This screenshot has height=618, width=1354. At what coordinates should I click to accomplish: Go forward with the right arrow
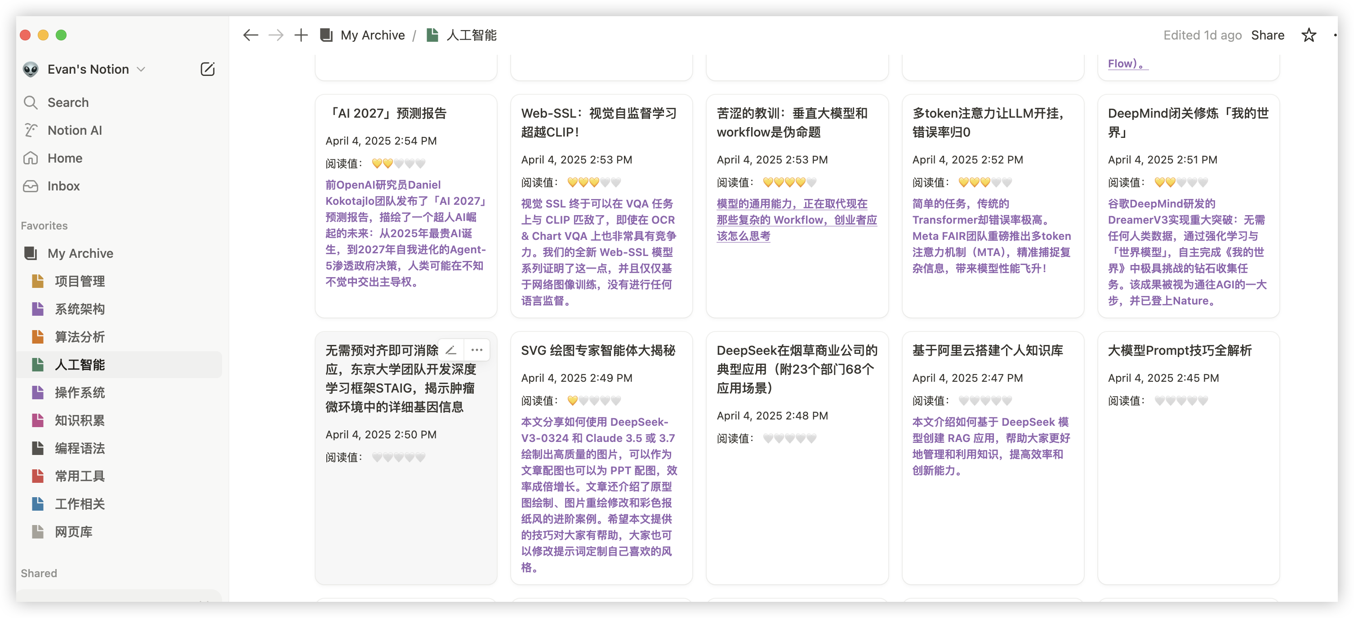[276, 35]
